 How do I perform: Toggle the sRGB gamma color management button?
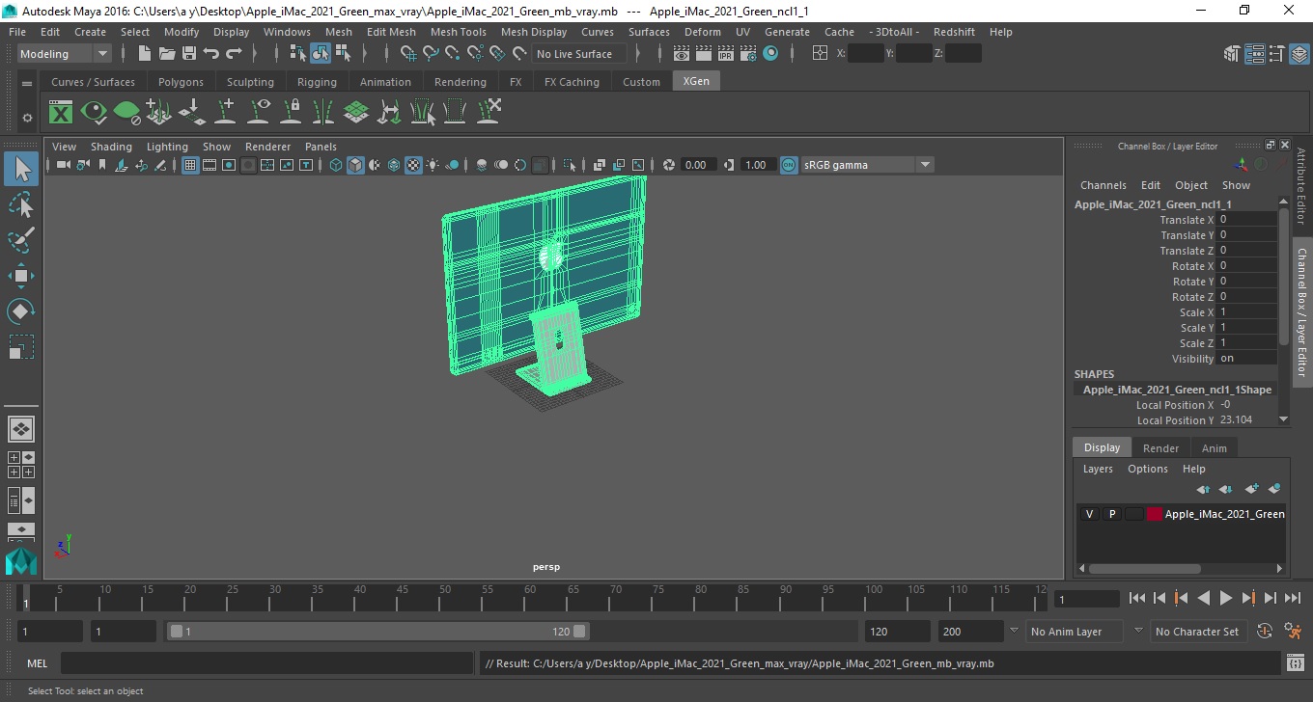coord(789,165)
